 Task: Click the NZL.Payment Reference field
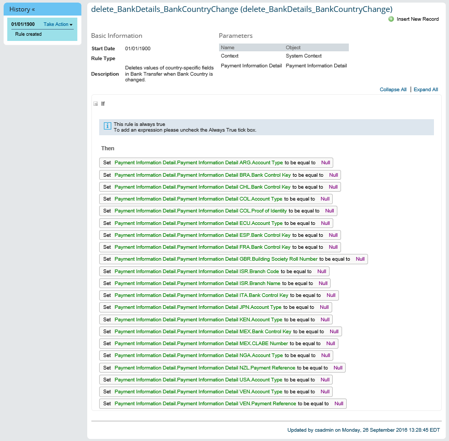pyautogui.click(x=205, y=368)
